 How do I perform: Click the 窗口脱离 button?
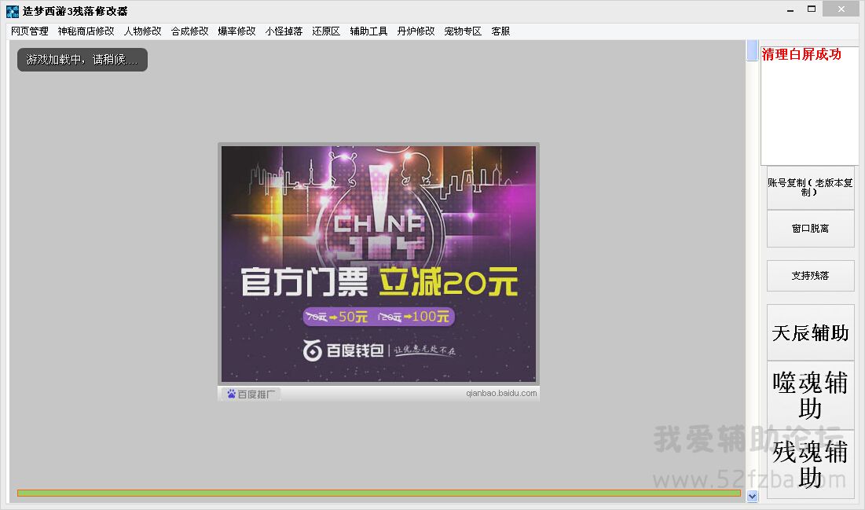[x=810, y=229]
